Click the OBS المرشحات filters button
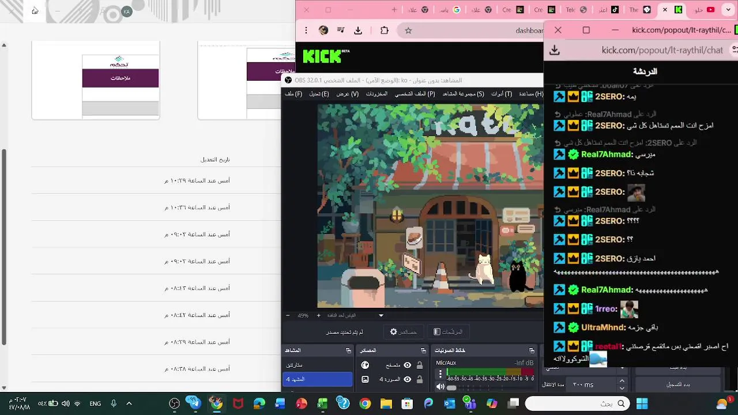This screenshot has width=738, height=415. pos(448,332)
